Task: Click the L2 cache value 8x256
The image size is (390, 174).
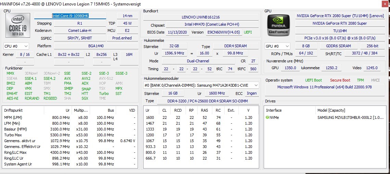Action: 101,54
